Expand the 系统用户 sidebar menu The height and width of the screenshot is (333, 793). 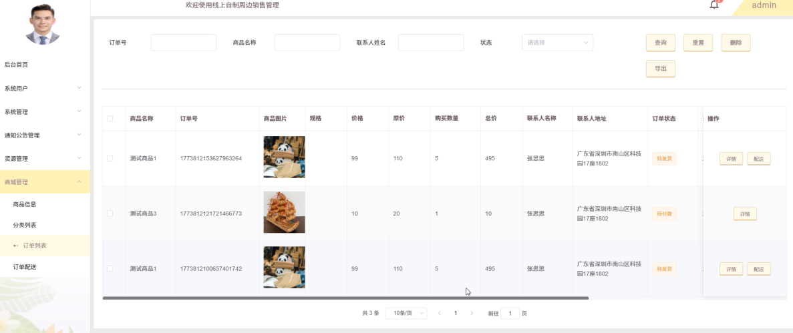(x=45, y=89)
